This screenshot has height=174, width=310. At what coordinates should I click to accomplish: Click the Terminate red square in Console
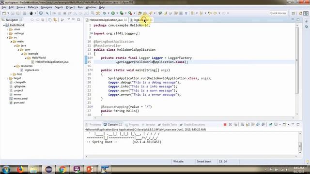225,125
